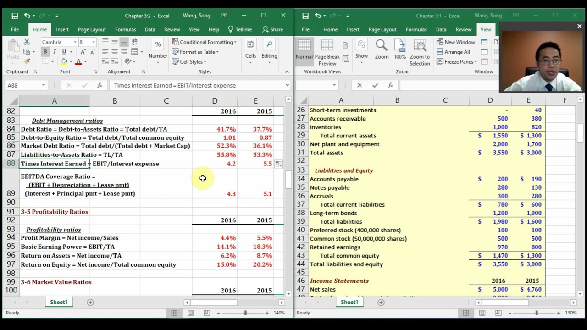Open the Editing group button
The width and height of the screenshot is (587, 330).
269,50
